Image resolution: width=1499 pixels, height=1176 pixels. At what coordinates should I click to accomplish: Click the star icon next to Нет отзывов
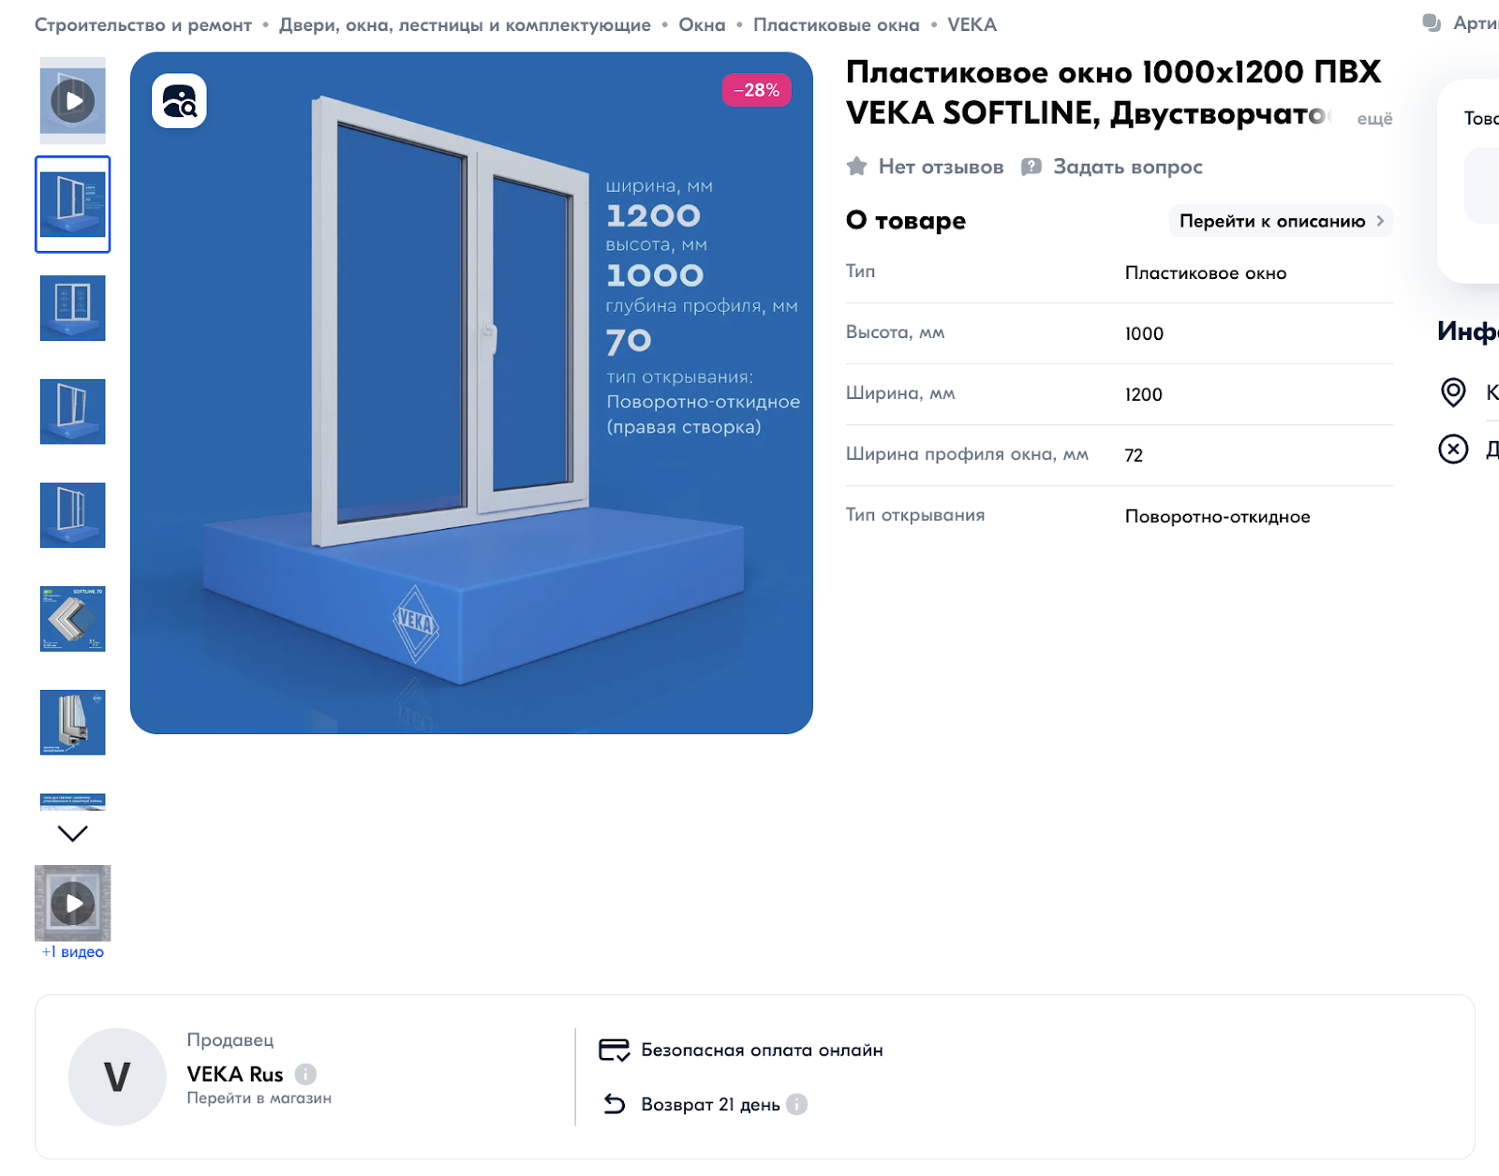[x=856, y=167]
